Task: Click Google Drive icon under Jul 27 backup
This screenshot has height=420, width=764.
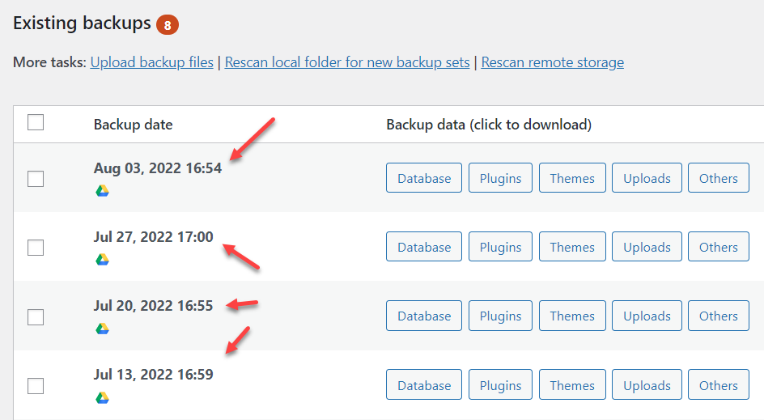Action: [103, 260]
